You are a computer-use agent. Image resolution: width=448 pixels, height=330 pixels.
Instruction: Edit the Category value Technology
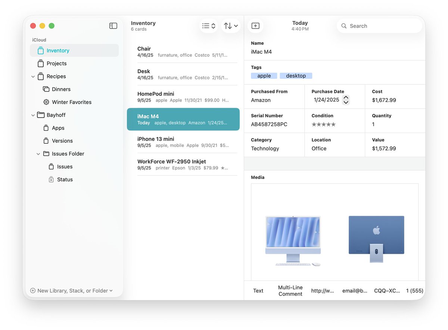265,149
